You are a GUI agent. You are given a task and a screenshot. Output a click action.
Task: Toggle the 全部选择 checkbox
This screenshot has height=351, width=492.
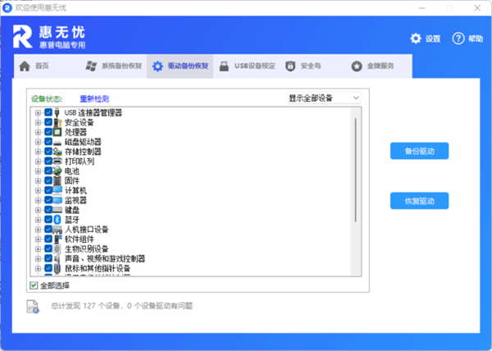[34, 285]
